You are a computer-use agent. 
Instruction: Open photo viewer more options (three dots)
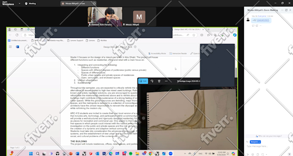pos(166,81)
